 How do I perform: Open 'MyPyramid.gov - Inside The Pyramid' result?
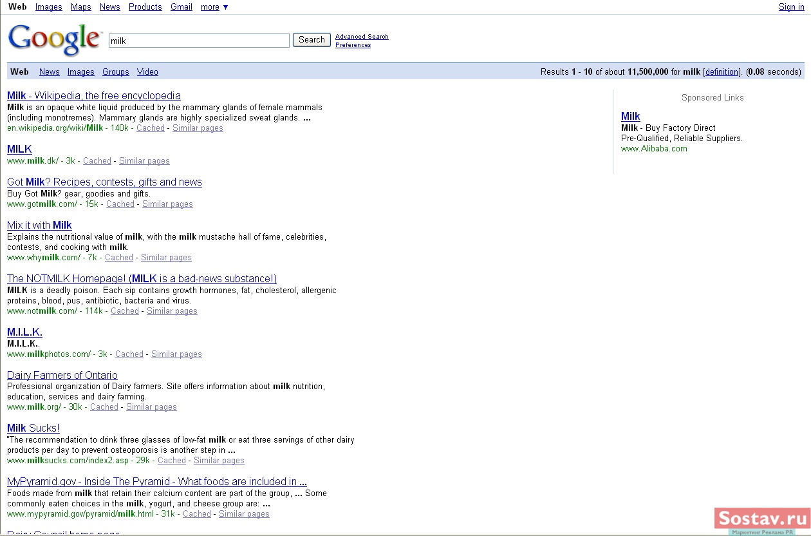pyautogui.click(x=157, y=482)
